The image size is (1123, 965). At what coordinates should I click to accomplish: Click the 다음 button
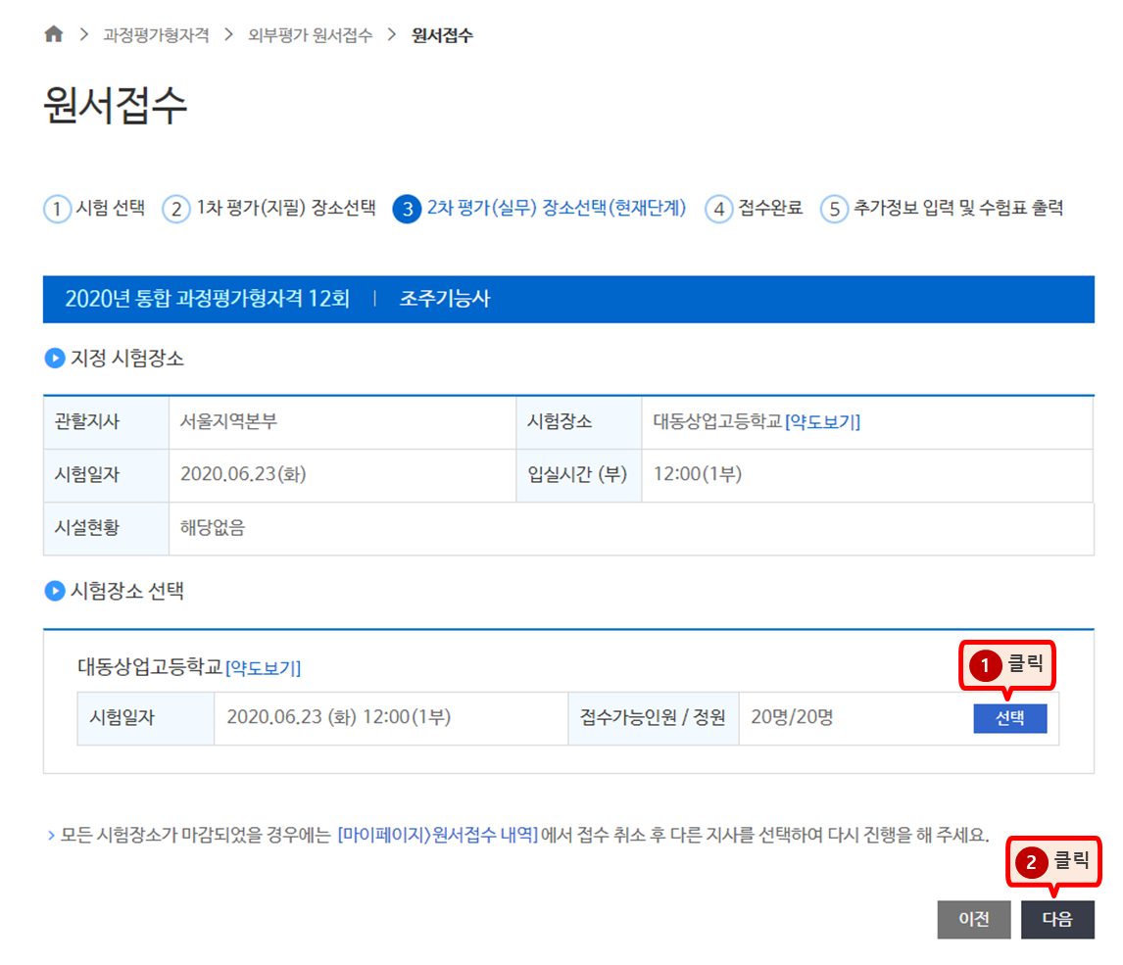(x=1057, y=919)
